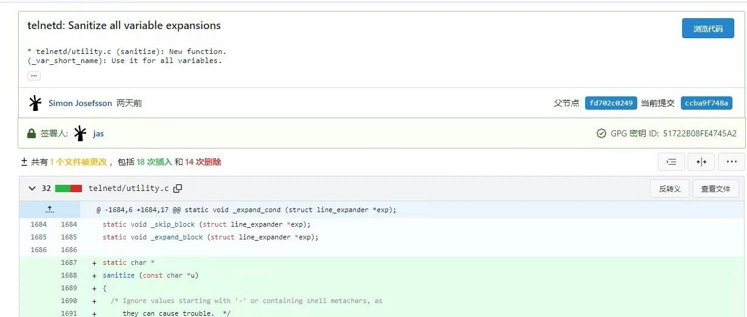Open Simon Josefsson author profile link
747x317 pixels.
pyautogui.click(x=80, y=103)
